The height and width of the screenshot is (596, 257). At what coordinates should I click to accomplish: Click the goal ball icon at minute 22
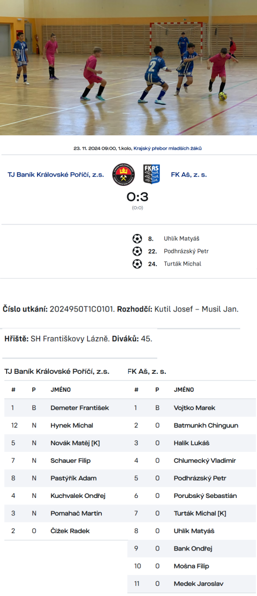(x=137, y=251)
